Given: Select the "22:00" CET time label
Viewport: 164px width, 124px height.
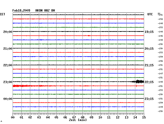Looking at the screenshot, I should coord(8,65).
